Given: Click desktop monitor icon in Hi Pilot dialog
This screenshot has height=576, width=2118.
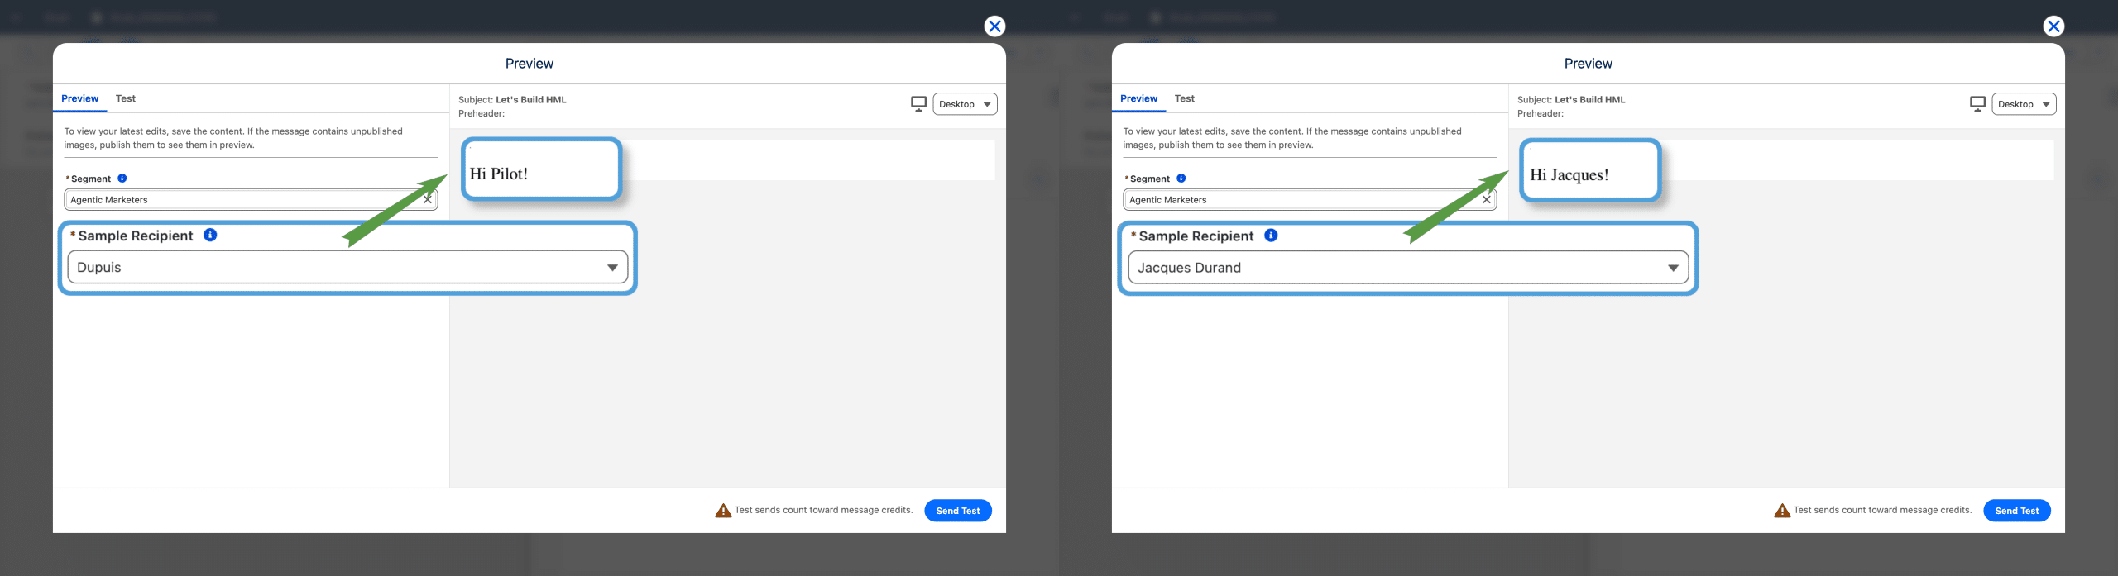Looking at the screenshot, I should (x=918, y=104).
